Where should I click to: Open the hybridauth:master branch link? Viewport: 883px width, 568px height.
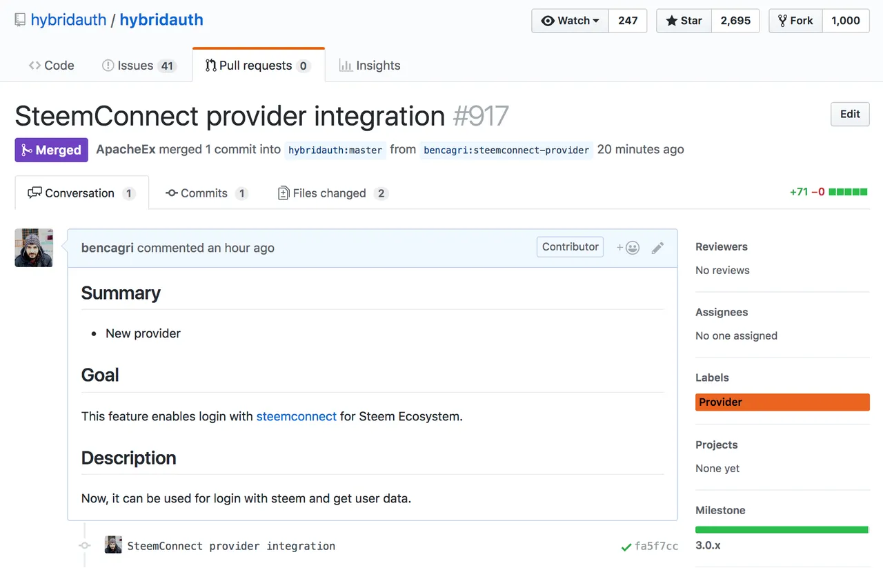[335, 150]
